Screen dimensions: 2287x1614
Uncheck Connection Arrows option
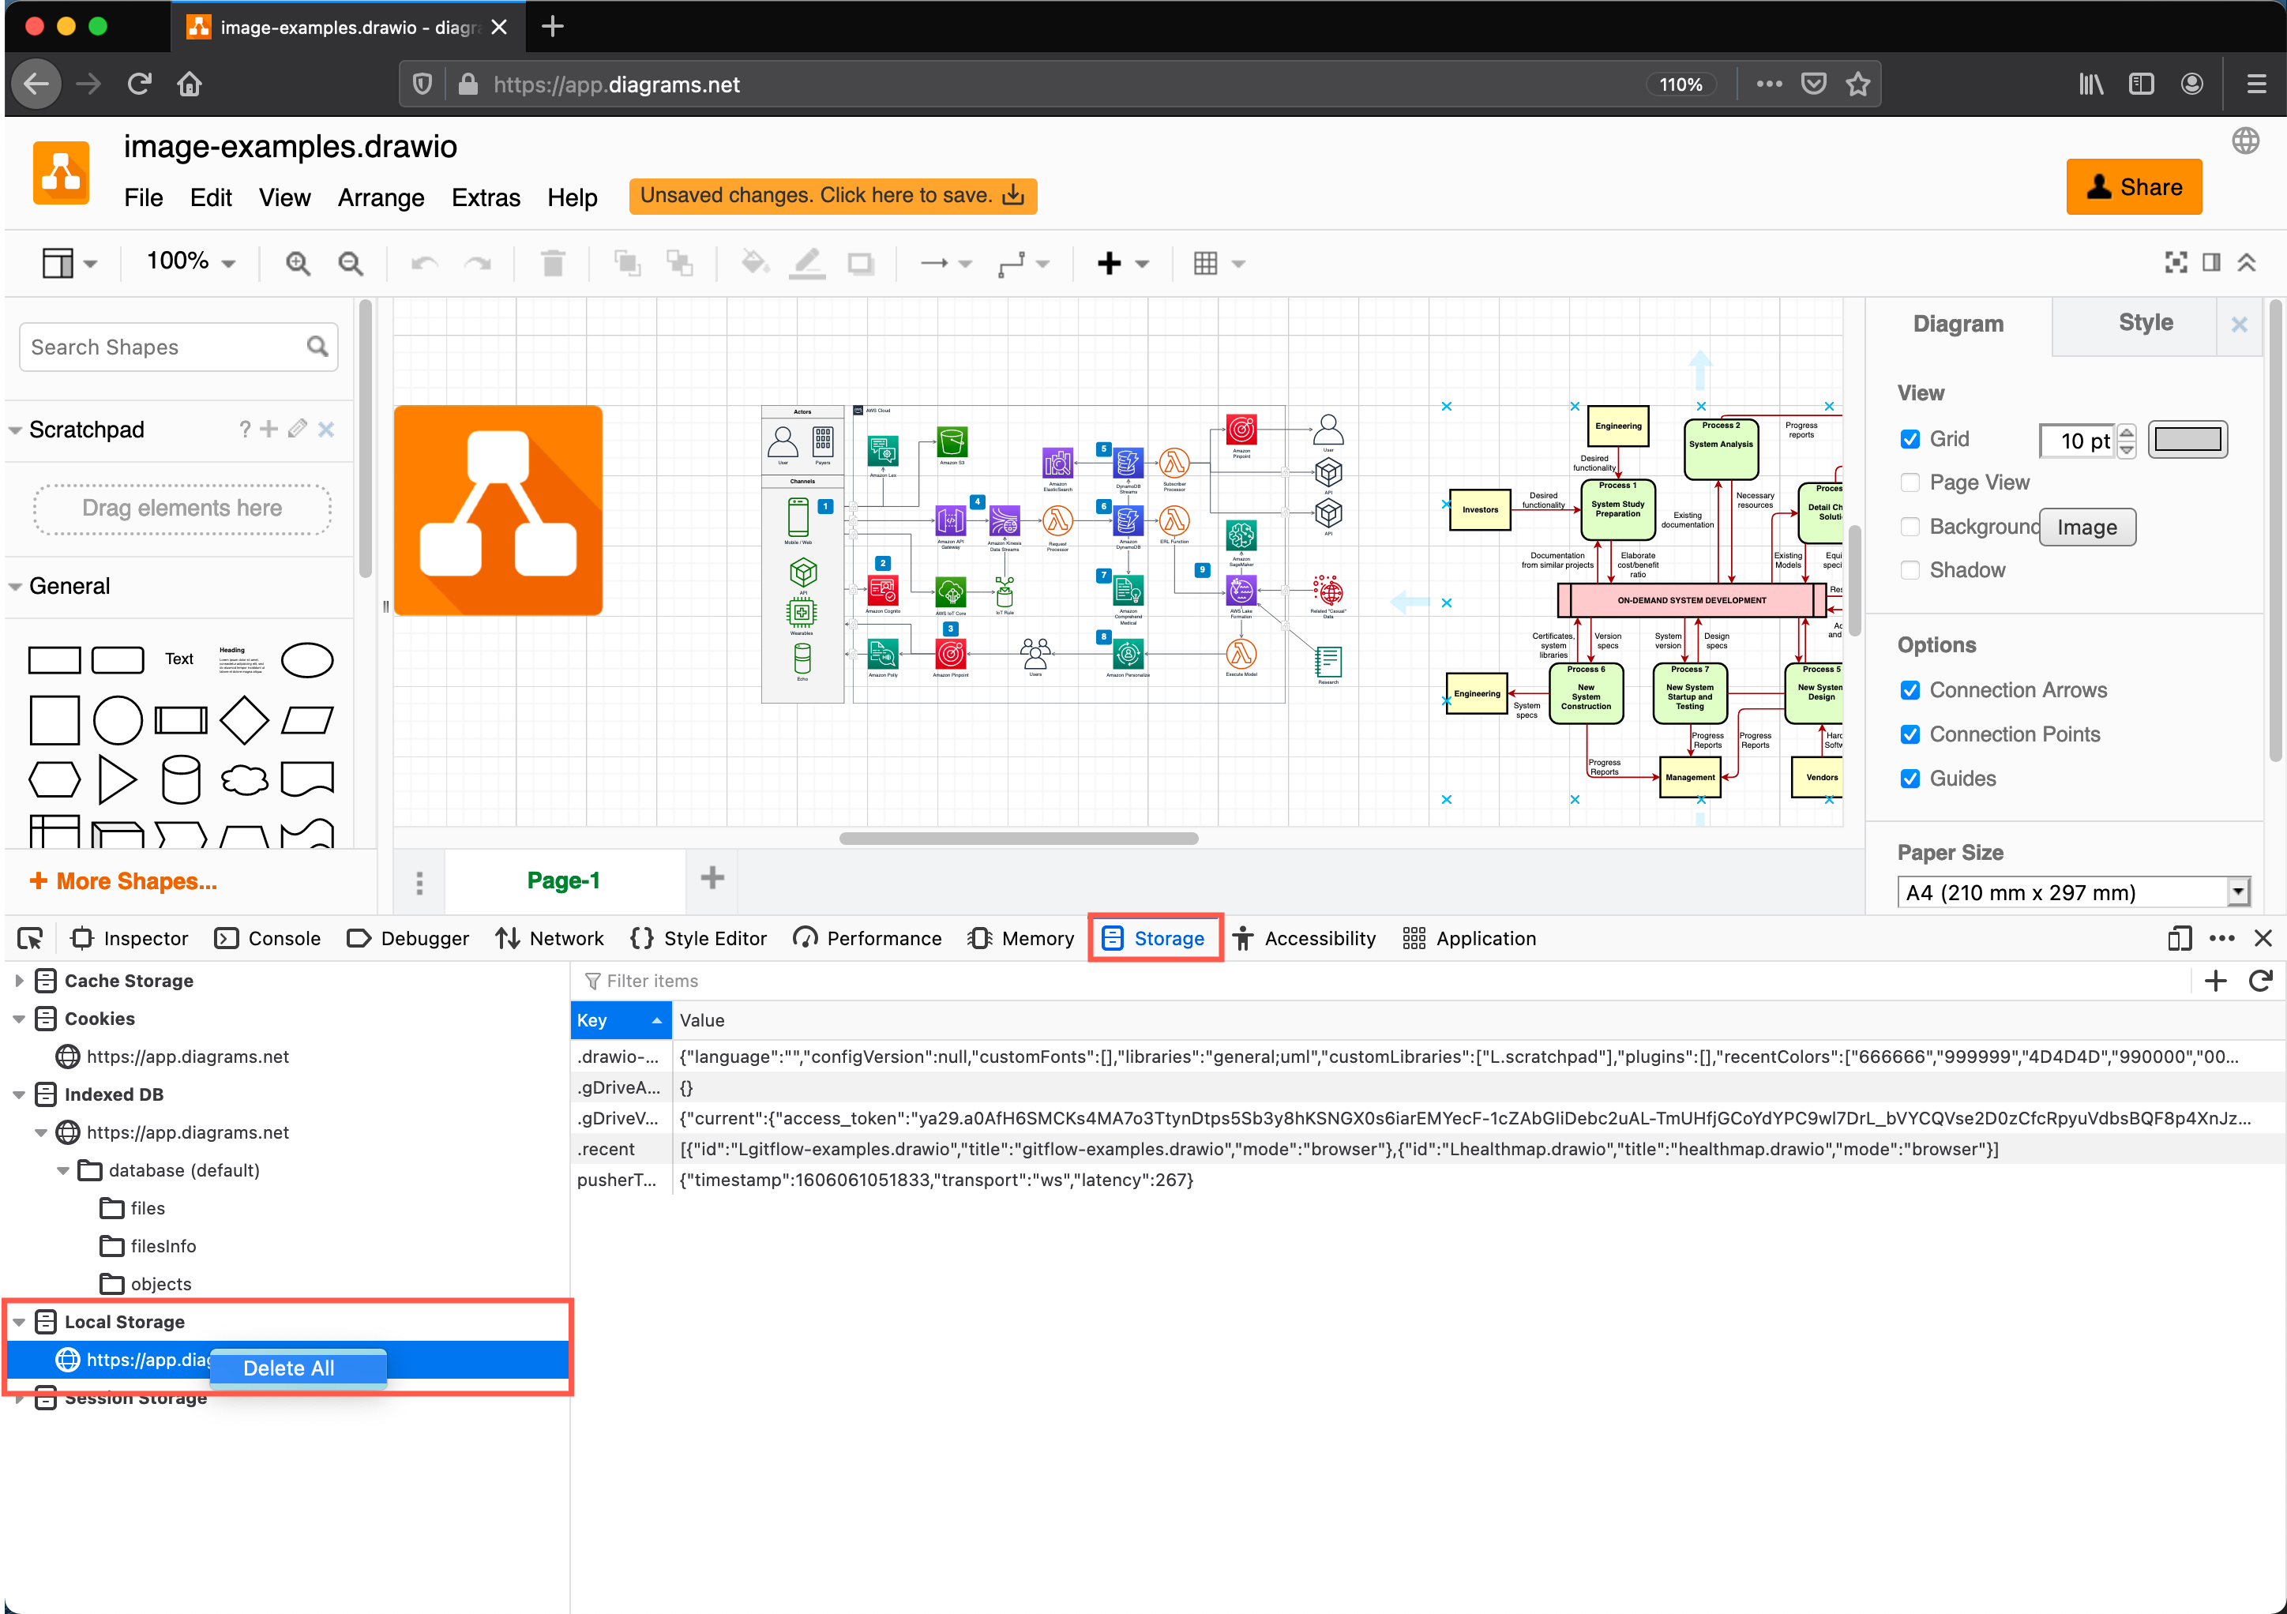(x=1911, y=690)
